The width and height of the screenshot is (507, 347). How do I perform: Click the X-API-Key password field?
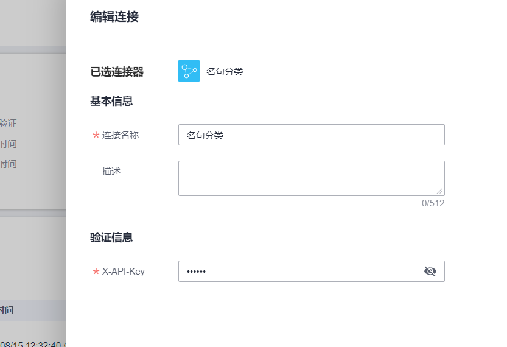298,272
